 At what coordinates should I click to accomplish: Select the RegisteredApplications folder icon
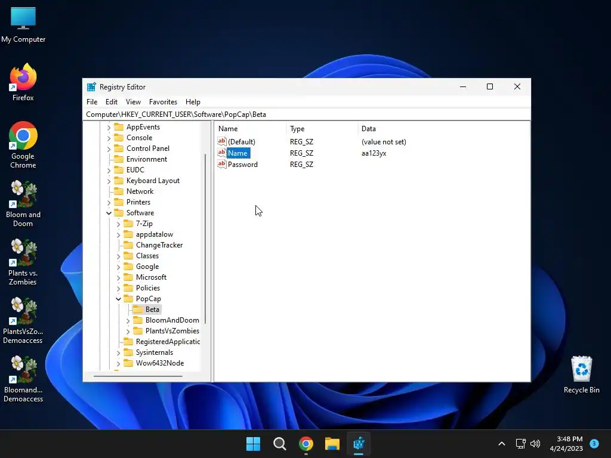tap(128, 342)
